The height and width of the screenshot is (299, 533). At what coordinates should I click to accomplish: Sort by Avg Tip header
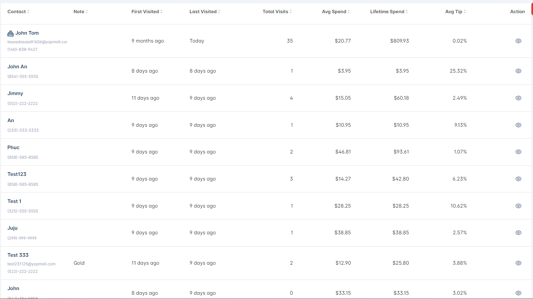click(456, 12)
